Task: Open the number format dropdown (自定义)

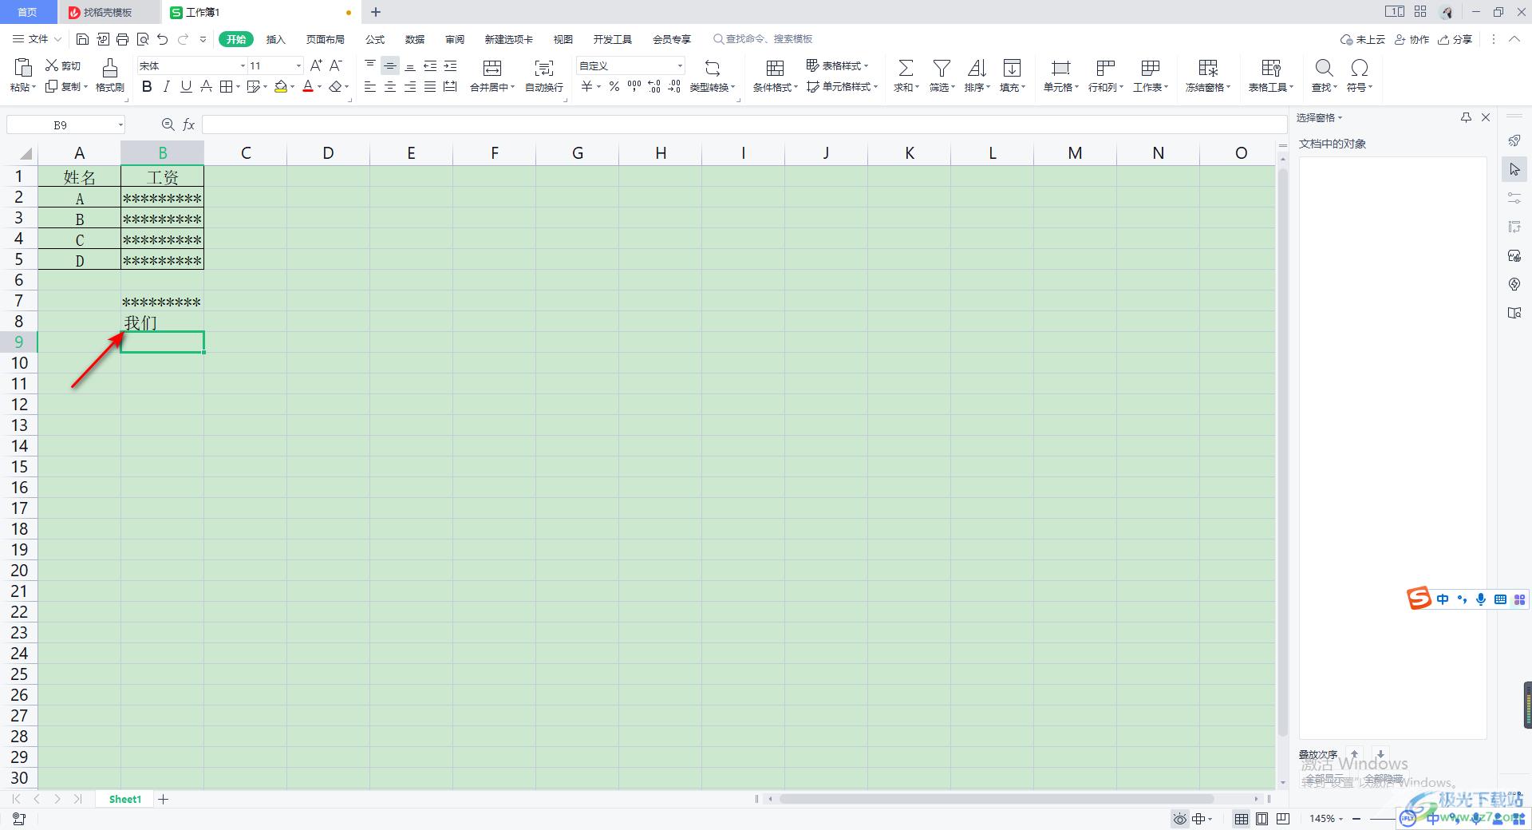Action: (680, 66)
